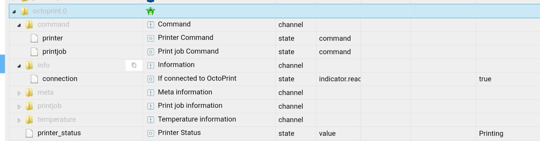Expand the meta folder
540x141 pixels.
click(x=19, y=93)
